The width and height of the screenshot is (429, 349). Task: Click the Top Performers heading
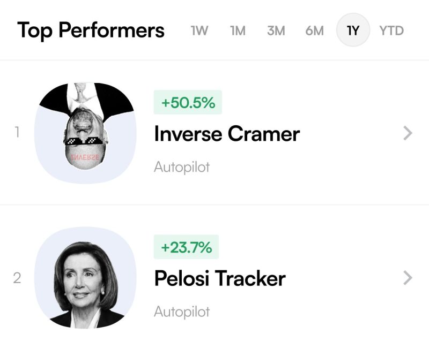pos(91,31)
